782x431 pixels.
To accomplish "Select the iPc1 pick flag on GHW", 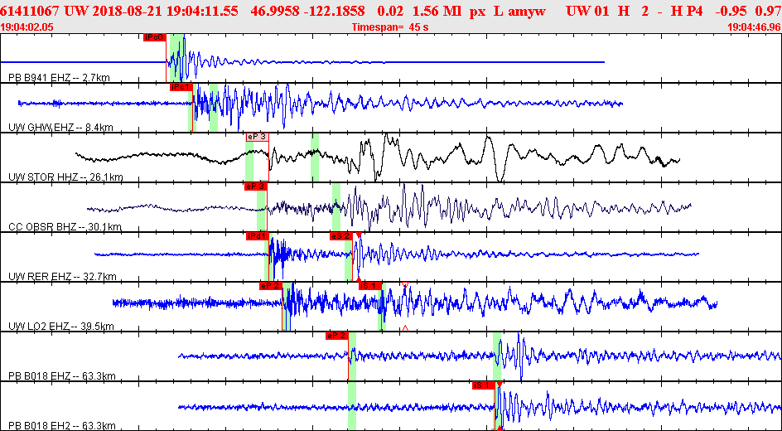I will [181, 87].
